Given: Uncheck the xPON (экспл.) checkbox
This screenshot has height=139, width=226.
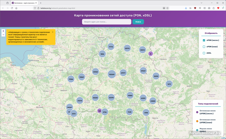Looking at the screenshot, I should (x=204, y=40).
